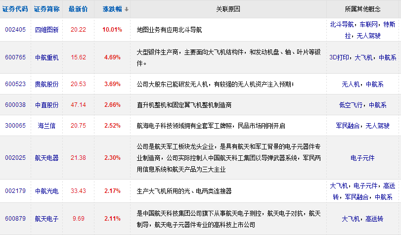The image size is (401, 235).
Task: Open 大飞机 concept in 航天电子 row
Action: tap(351, 219)
